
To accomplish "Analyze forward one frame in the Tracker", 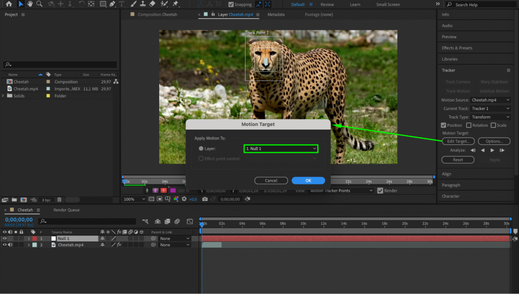I will pos(502,150).
